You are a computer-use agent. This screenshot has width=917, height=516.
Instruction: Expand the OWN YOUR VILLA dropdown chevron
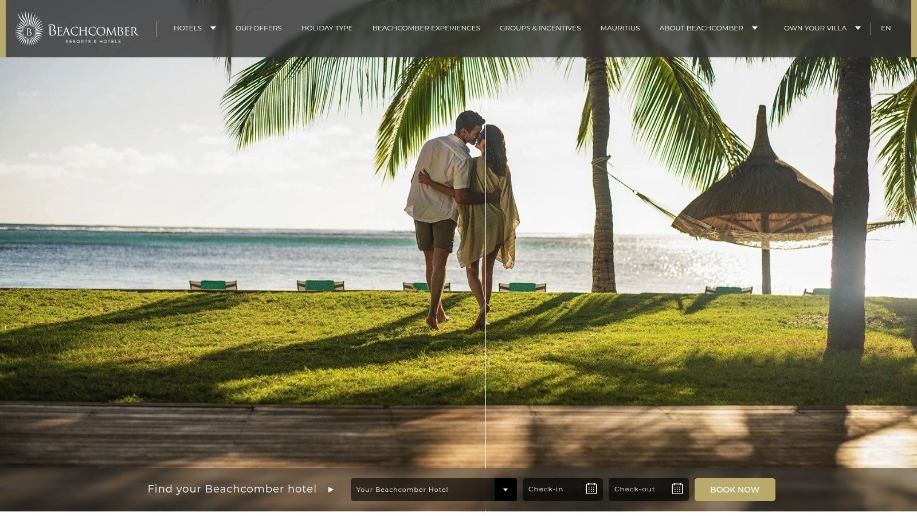tap(857, 27)
